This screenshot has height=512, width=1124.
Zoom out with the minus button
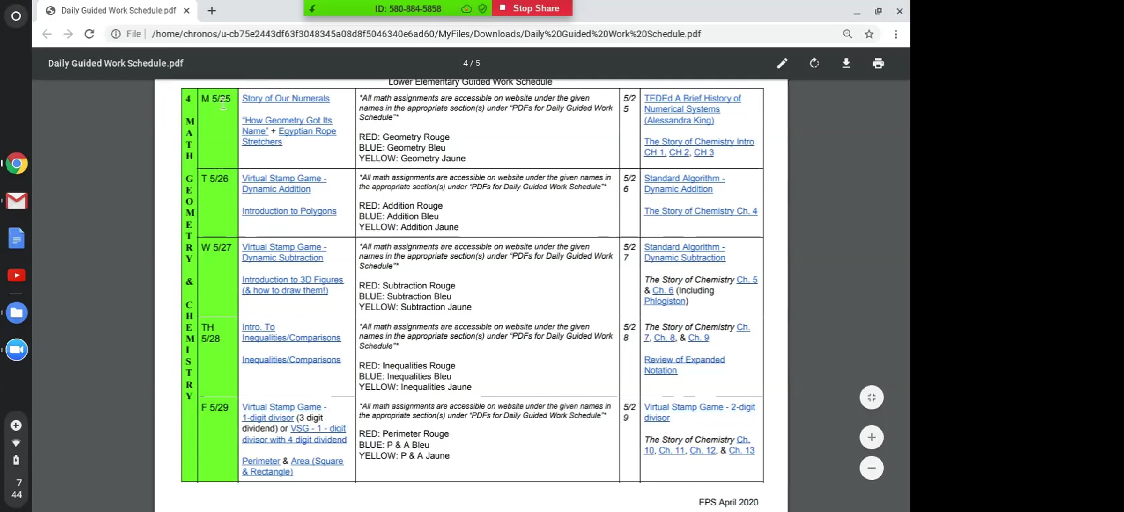click(871, 468)
